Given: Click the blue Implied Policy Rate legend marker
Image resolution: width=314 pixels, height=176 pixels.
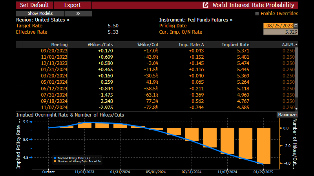Looking at the screenshot, I should tap(55, 158).
